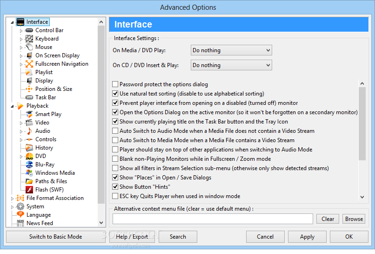
Task: Click the Language speech bubble icon
Action: 20,214
